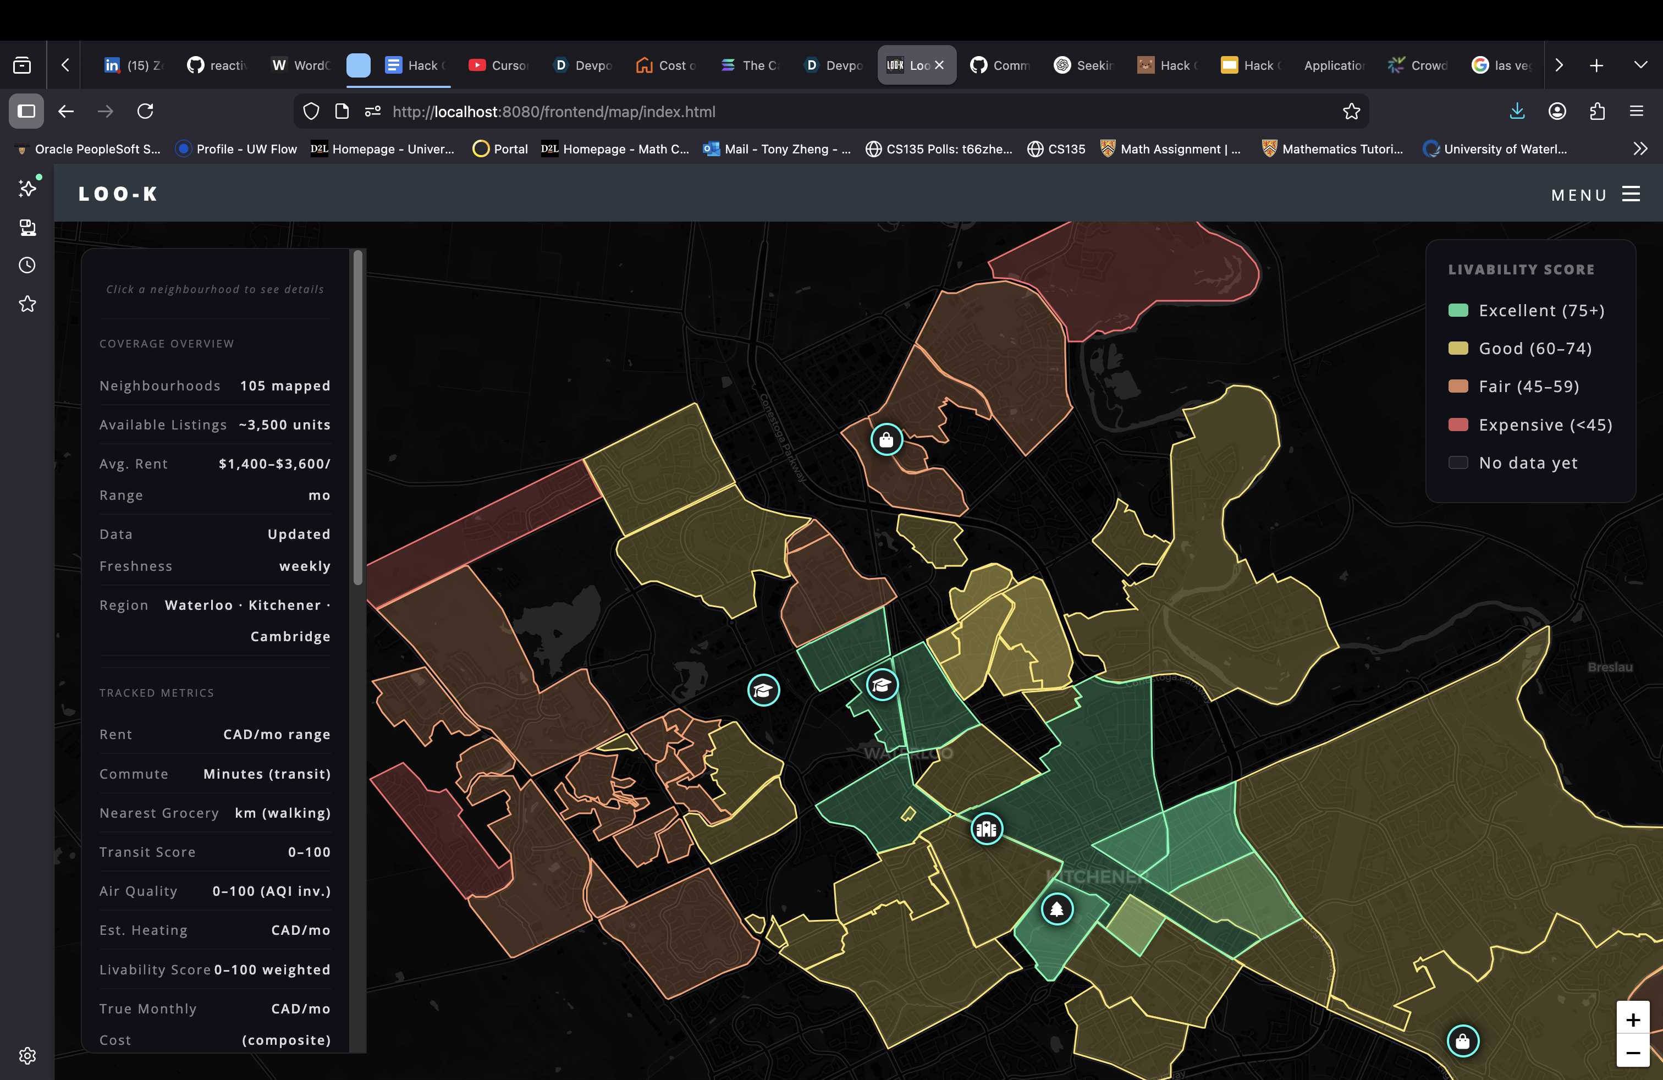
Task: Switch to the Seeking tab
Action: coord(1084,65)
